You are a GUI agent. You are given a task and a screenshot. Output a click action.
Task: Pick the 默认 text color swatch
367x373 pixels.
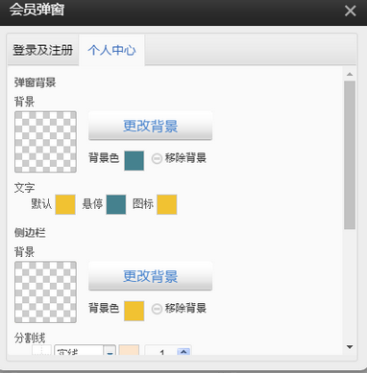click(65, 204)
